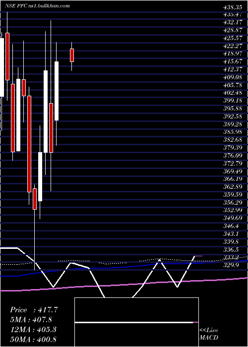
Task: Click the 432.17 price axis label
Action: point(234,22)
